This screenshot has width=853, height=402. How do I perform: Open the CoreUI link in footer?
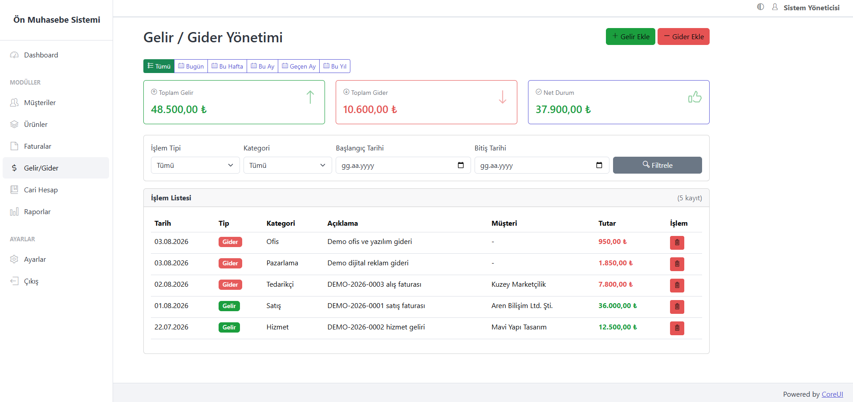(832, 394)
